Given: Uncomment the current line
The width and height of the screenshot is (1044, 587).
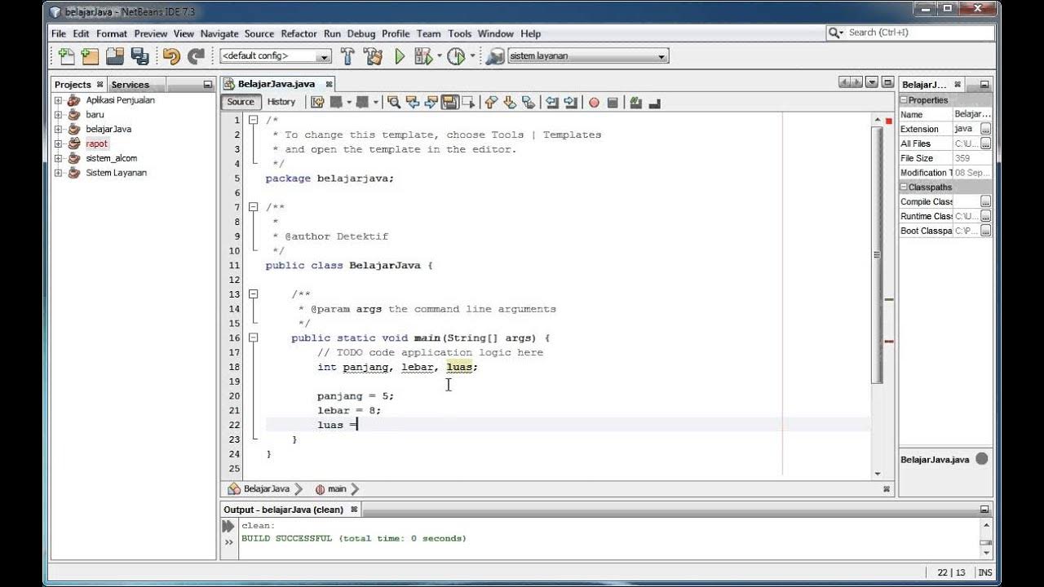Looking at the screenshot, I should tap(653, 102).
